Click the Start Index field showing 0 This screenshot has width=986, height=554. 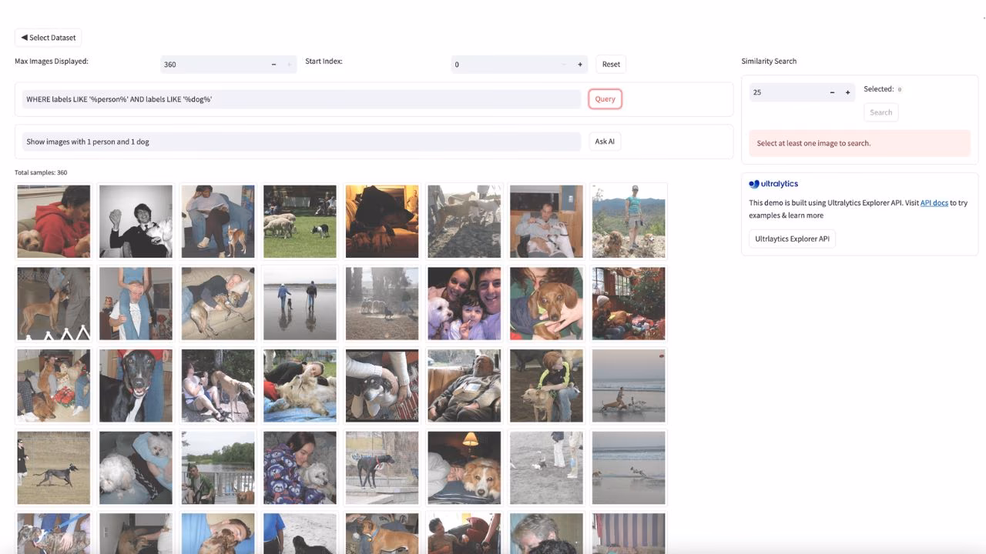504,65
